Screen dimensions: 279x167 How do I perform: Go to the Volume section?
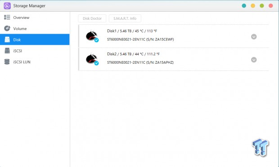pos(35,28)
